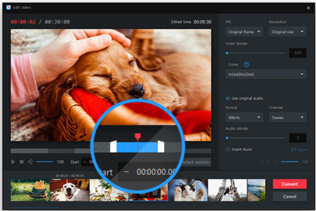Select the white dog video thumbnail
The image size is (316, 211).
coord(69,190)
